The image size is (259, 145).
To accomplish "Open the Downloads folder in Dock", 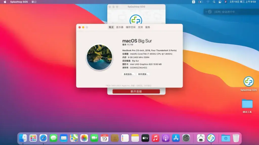I will click(x=226, y=138).
